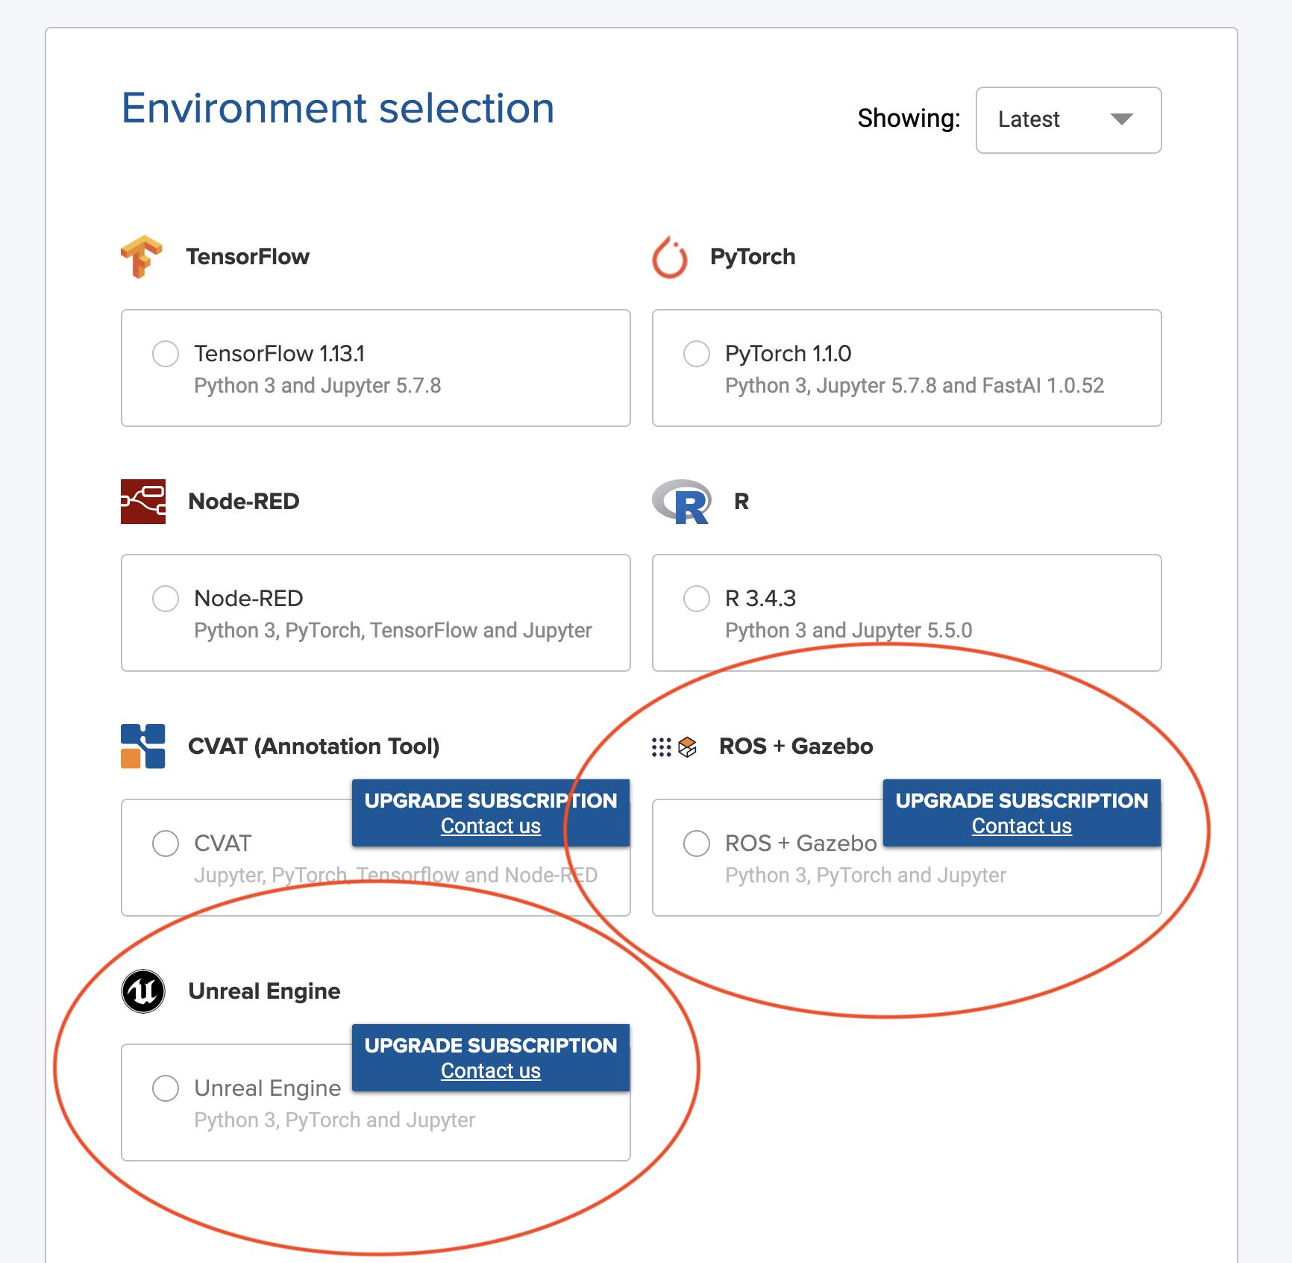Click the 'Environment selection' heading
This screenshot has height=1263, width=1292.
[x=338, y=108]
